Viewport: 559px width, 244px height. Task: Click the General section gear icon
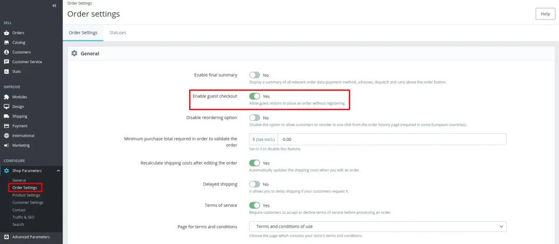74,53
